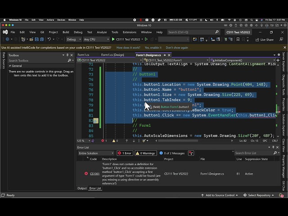This screenshot has height=216, width=288.
Task: Go to previous issue with up arrow
Action: coord(127,141)
